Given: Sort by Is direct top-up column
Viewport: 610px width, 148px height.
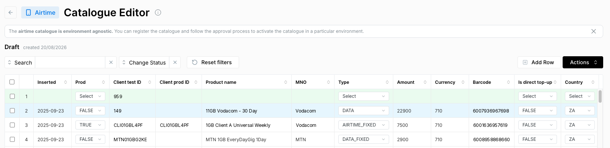Looking at the screenshot, I should pyautogui.click(x=555, y=82).
